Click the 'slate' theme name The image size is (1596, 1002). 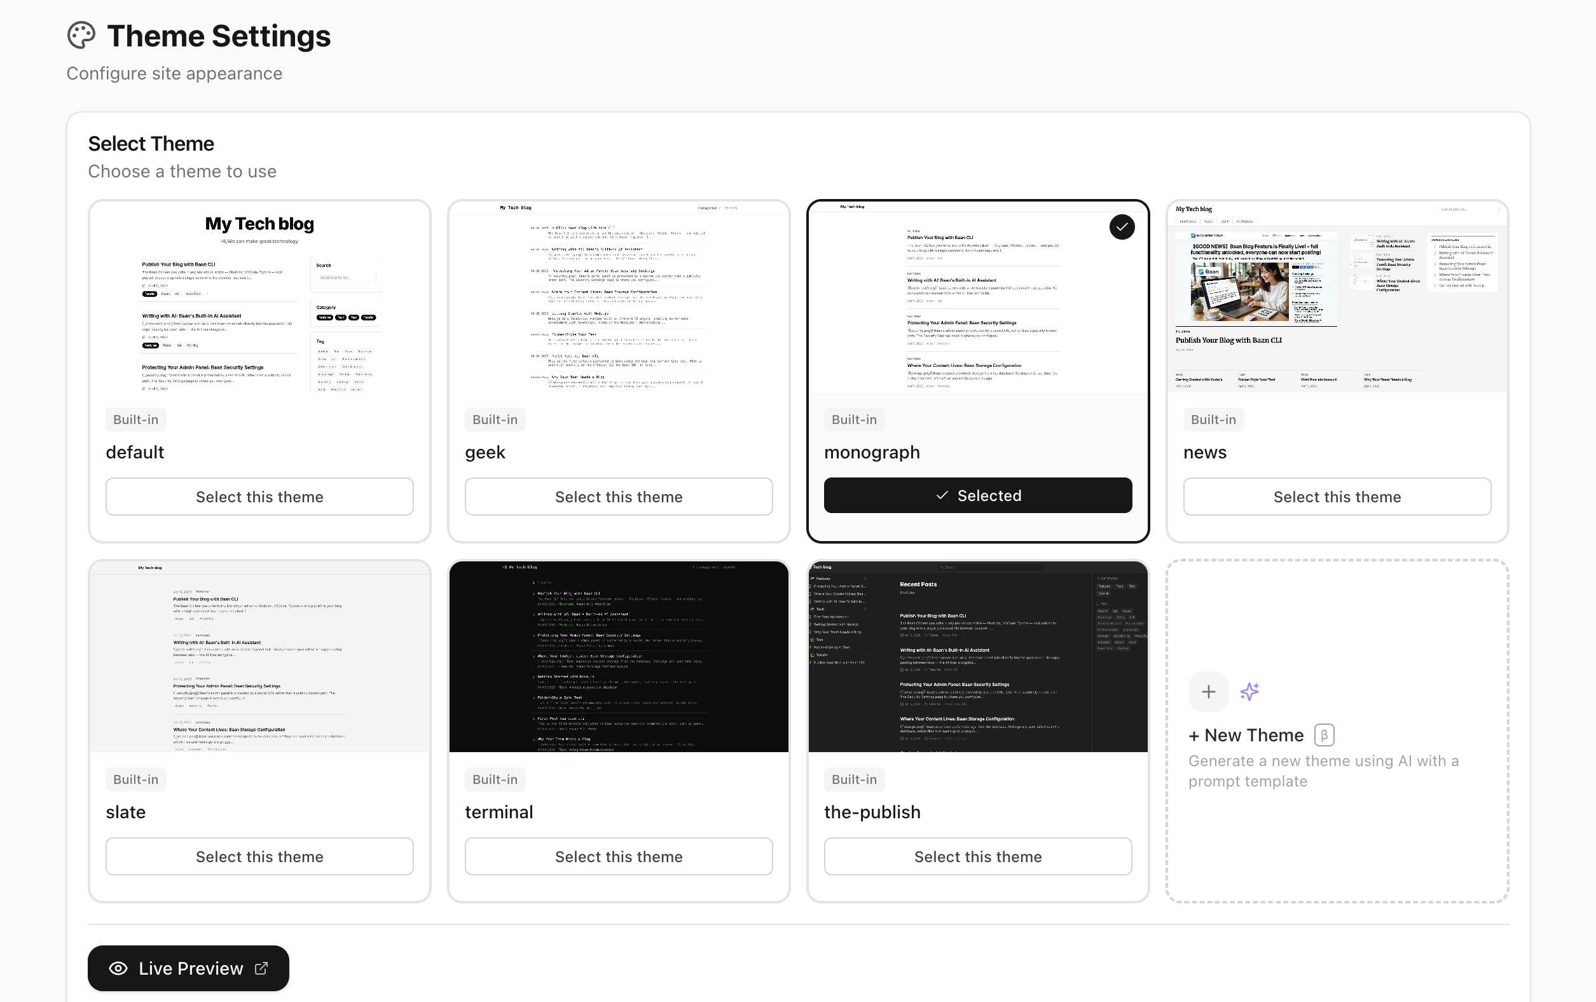click(x=126, y=812)
